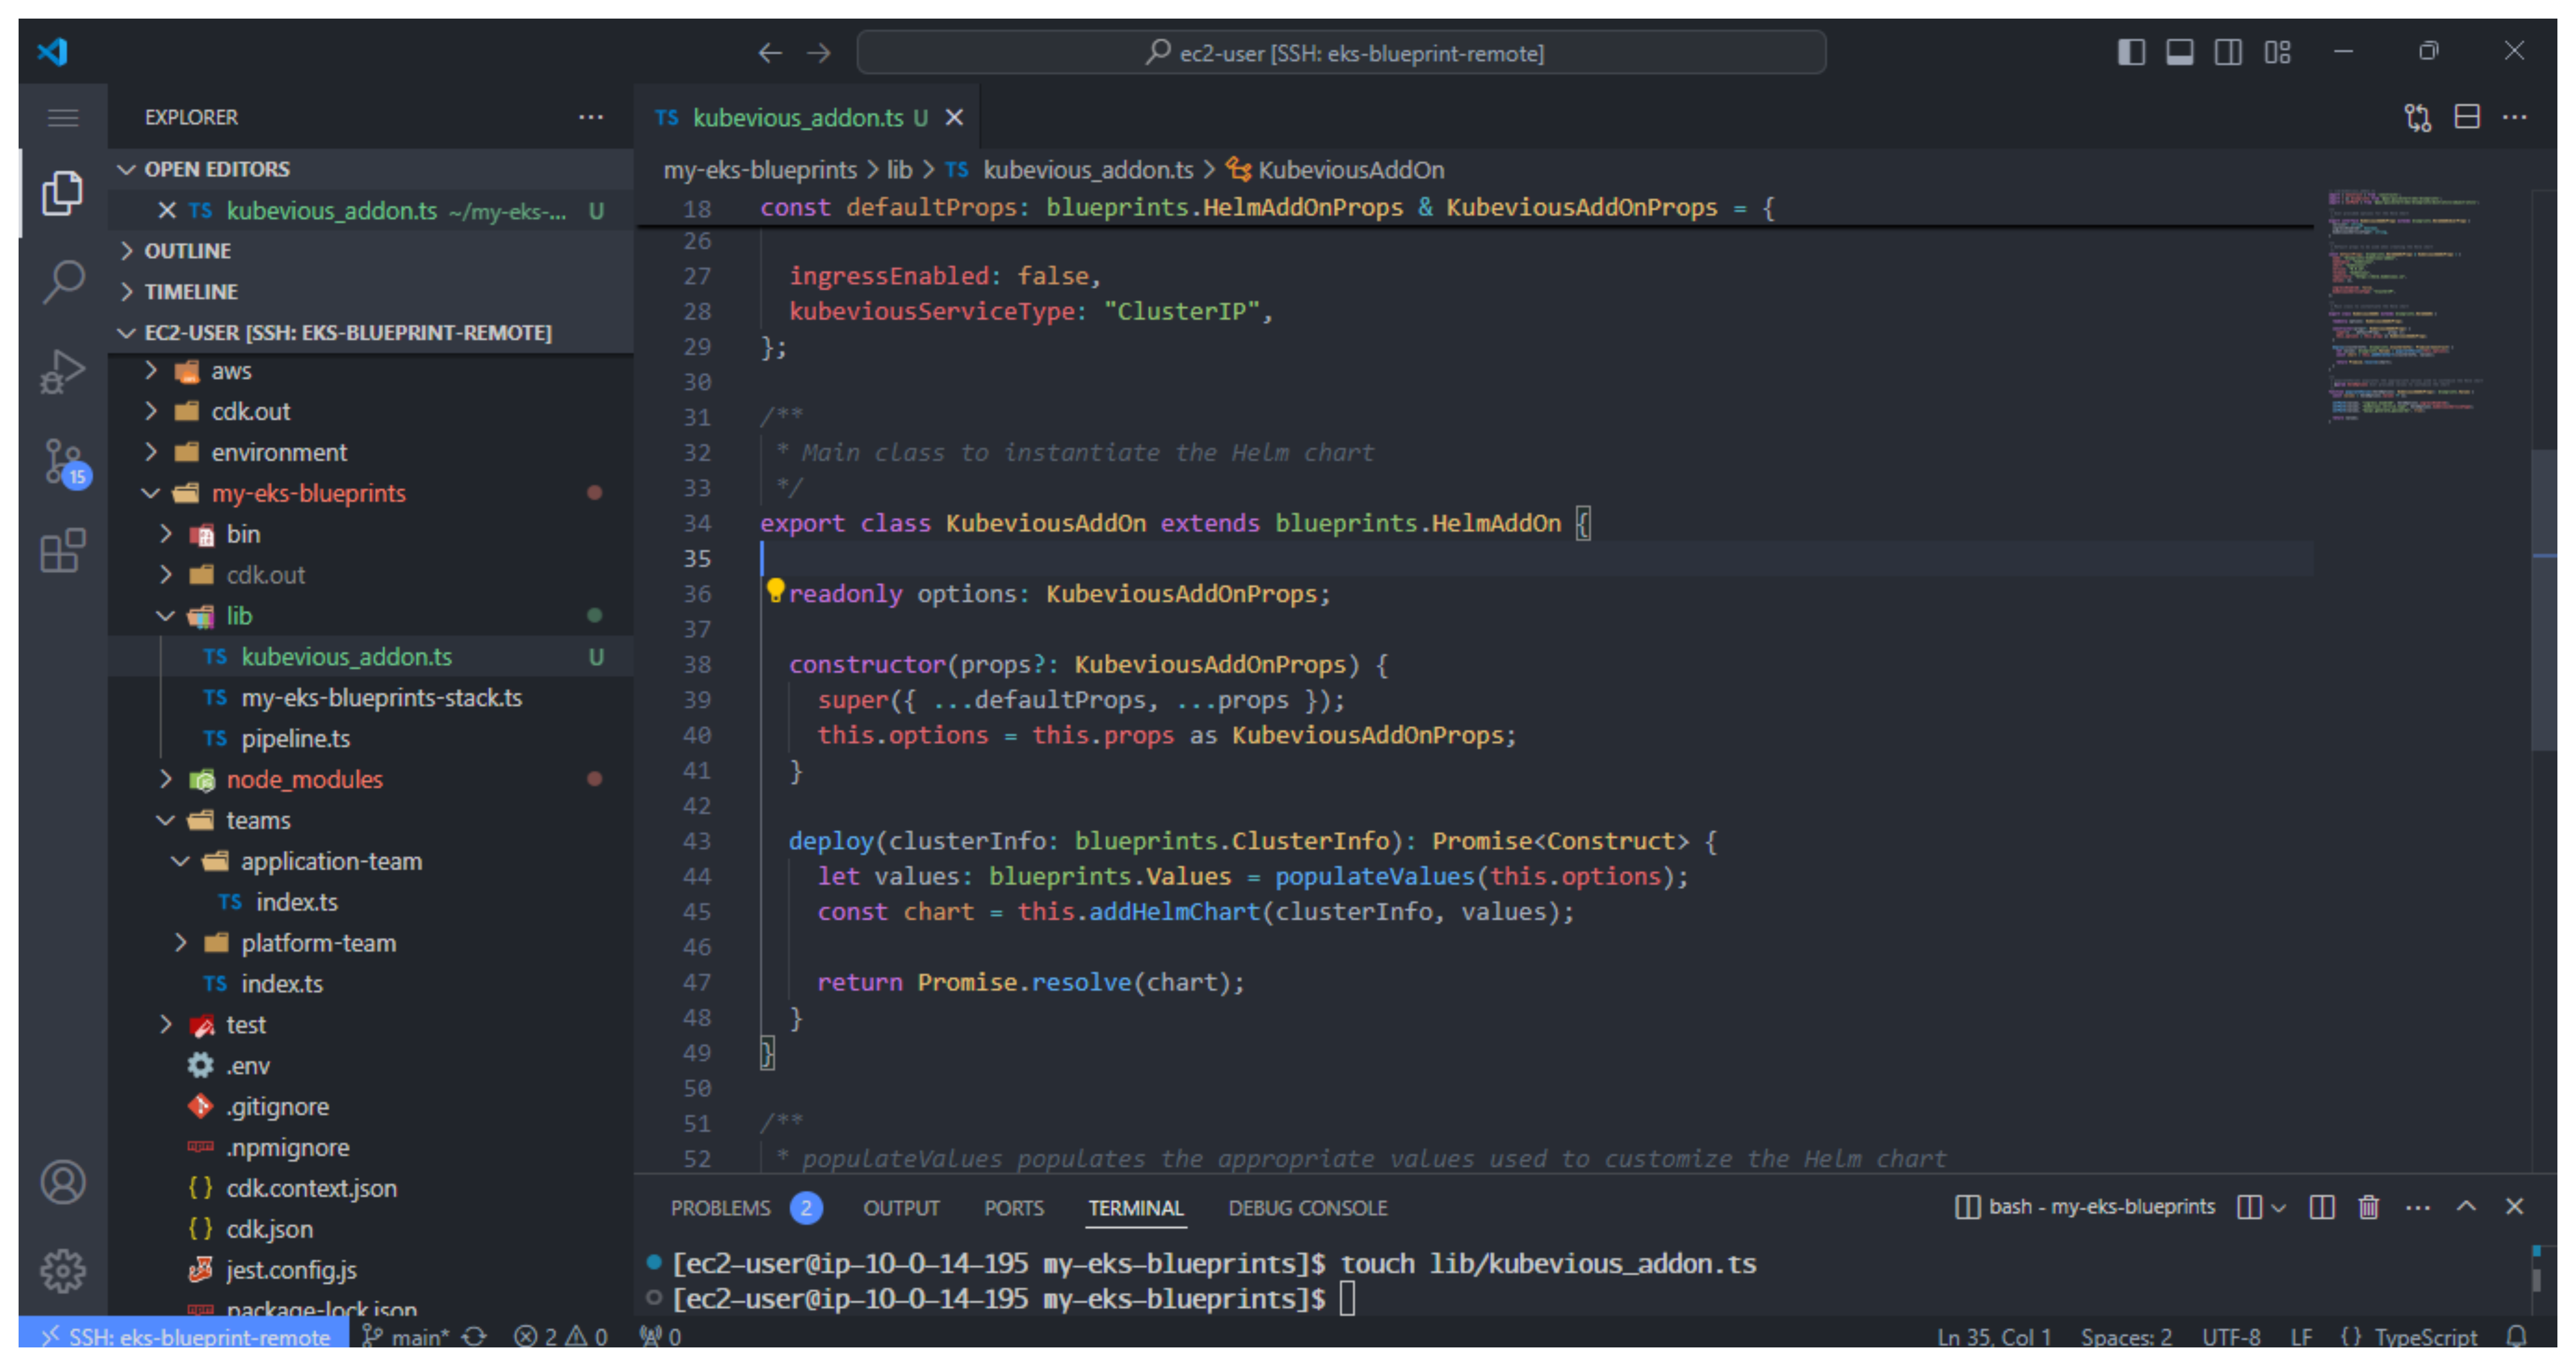The width and height of the screenshot is (2576, 1366).
Task: Open Explorer Views and More Actions ellipsis
Action: click(x=591, y=117)
